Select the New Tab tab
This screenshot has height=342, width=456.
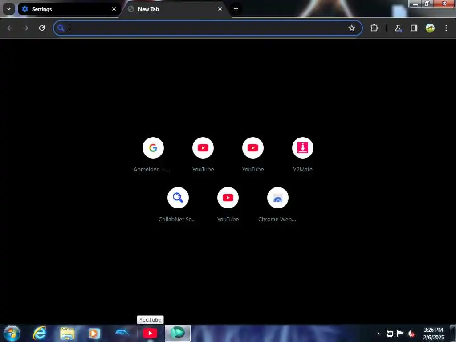(x=175, y=9)
